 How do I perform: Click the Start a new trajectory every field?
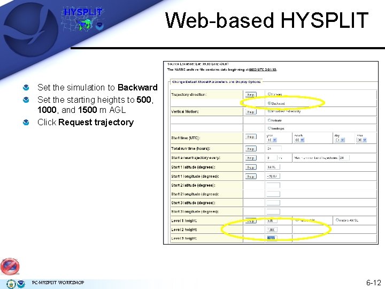(272, 158)
